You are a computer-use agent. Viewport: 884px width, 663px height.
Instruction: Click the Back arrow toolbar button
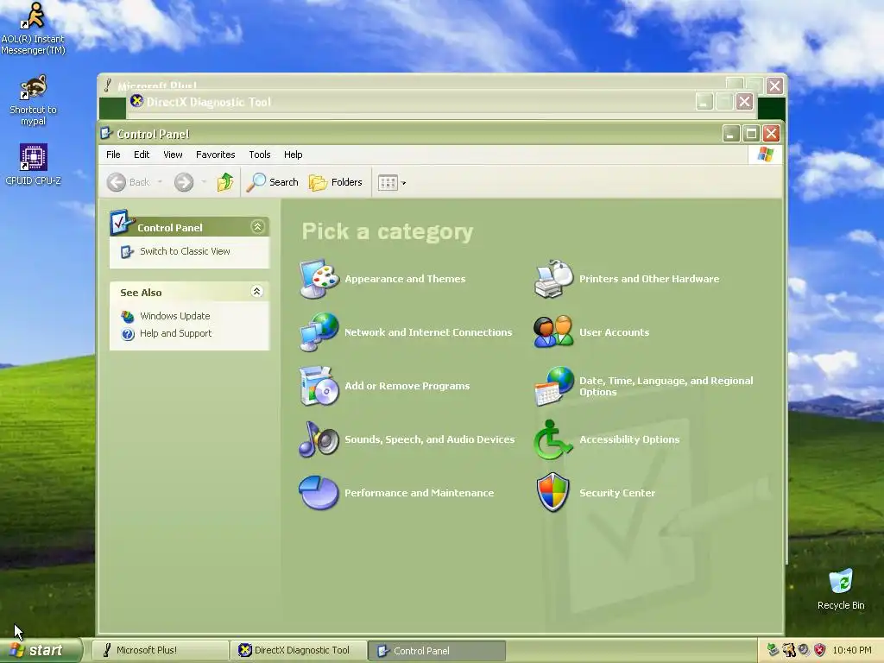pos(129,182)
